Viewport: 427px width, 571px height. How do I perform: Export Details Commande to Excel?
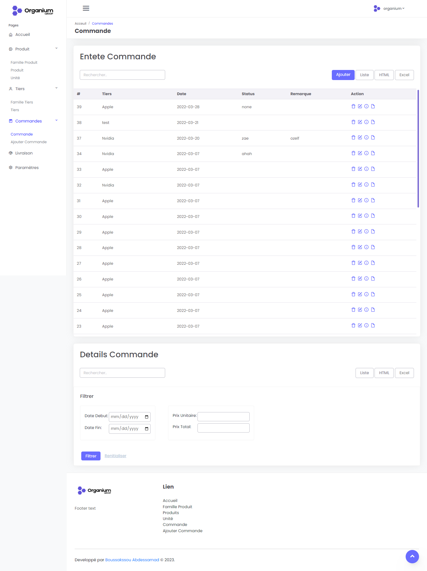click(404, 373)
